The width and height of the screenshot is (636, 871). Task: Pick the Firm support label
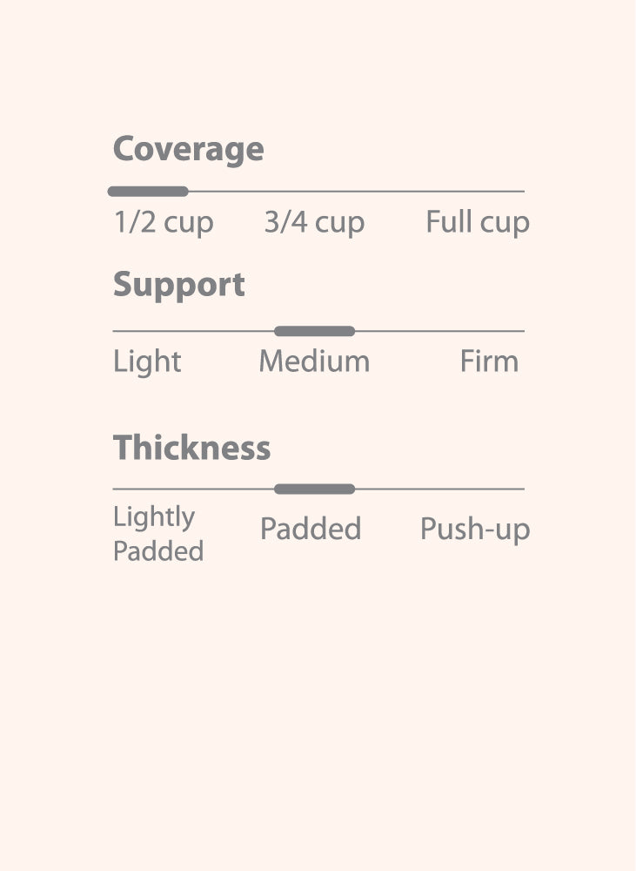(x=489, y=361)
